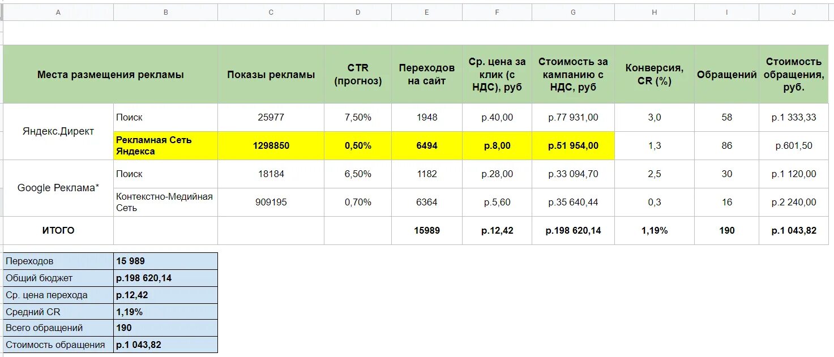Click the click price р.40,00
Viewport: 834px width, 357px height.
point(497,117)
